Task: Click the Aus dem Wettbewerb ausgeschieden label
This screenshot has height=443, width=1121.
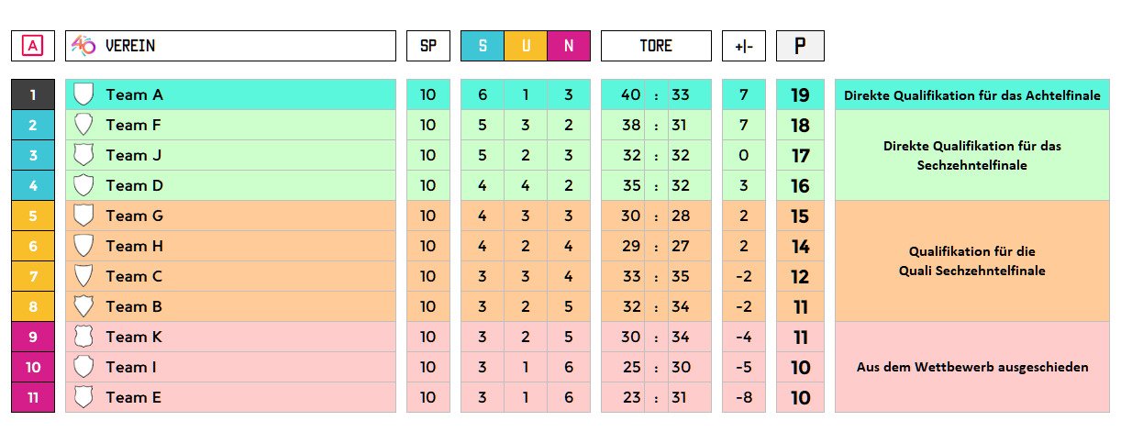Action: pyautogui.click(x=972, y=367)
